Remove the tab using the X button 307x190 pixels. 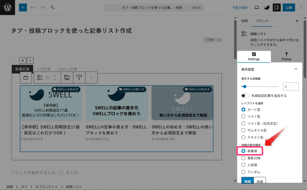(23, 61)
